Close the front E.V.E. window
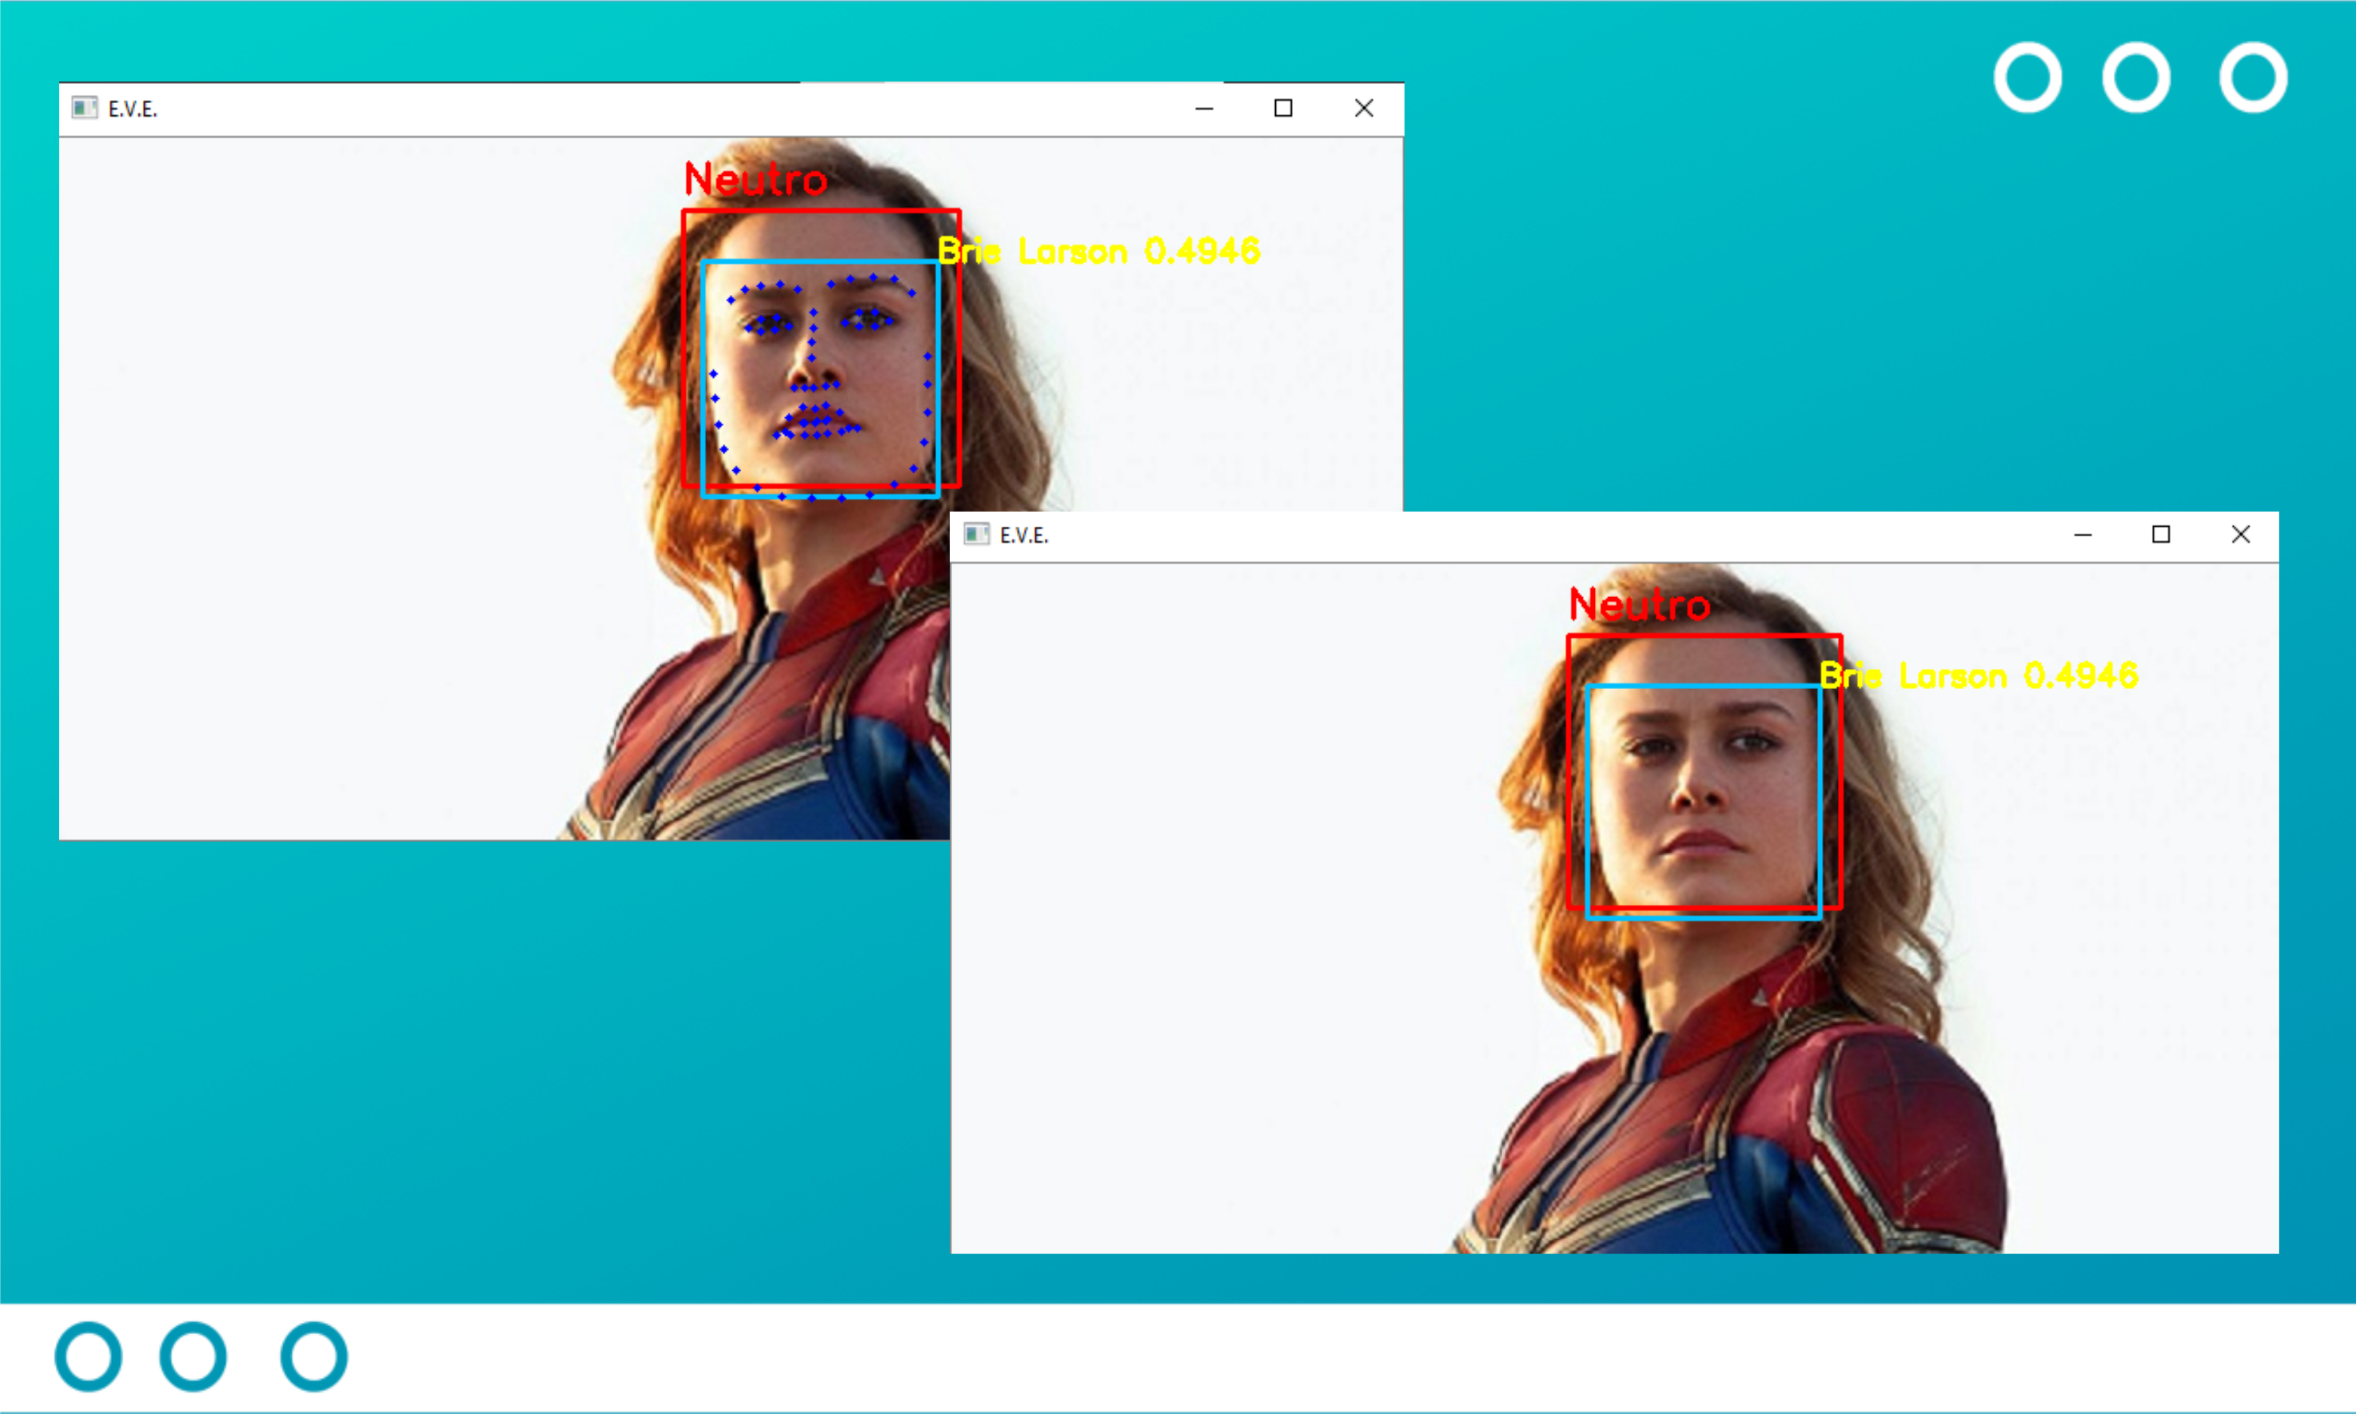The height and width of the screenshot is (1414, 2356). click(2241, 535)
